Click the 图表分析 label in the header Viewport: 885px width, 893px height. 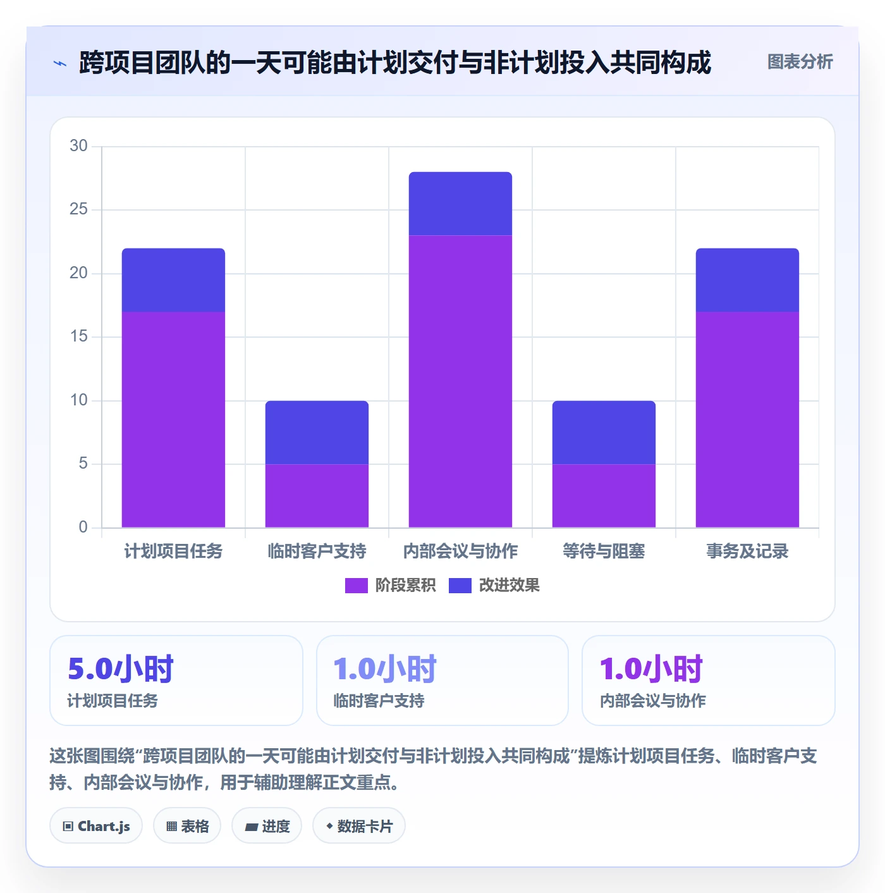point(800,62)
